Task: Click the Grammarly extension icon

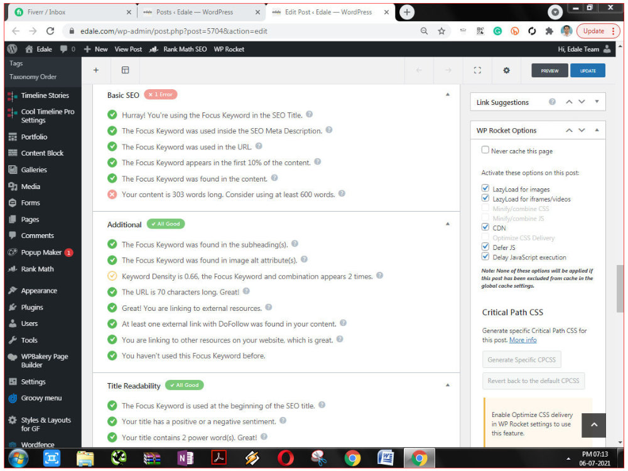Action: [497, 31]
